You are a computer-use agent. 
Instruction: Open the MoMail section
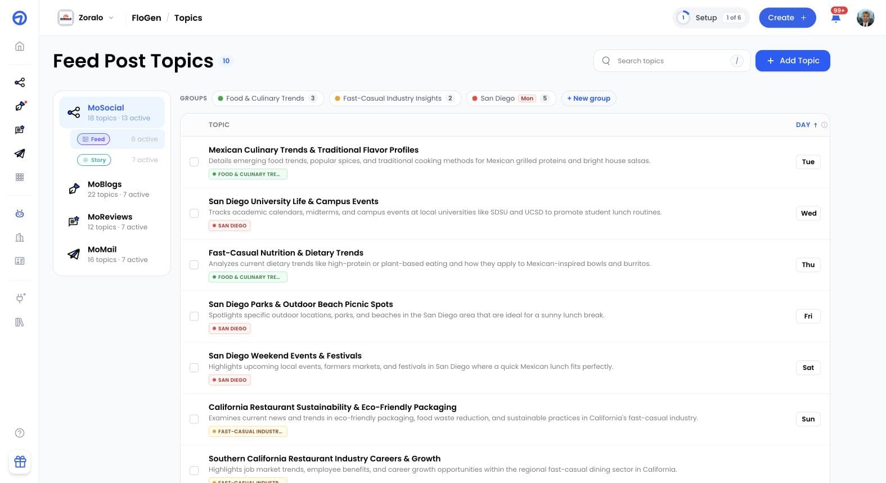coord(112,254)
